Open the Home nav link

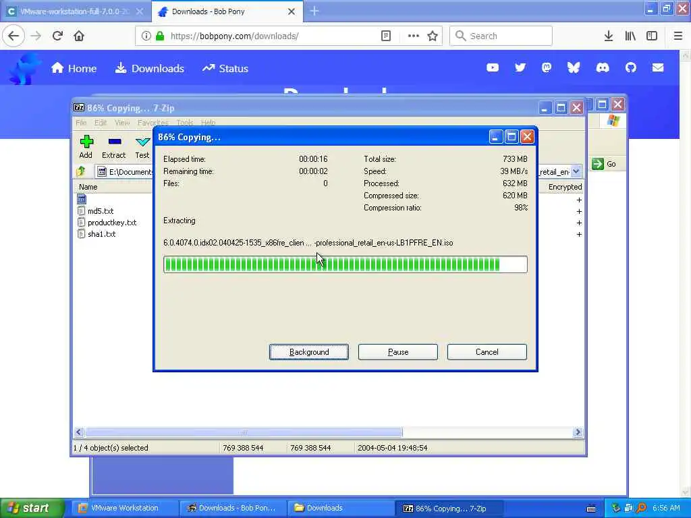(x=74, y=68)
